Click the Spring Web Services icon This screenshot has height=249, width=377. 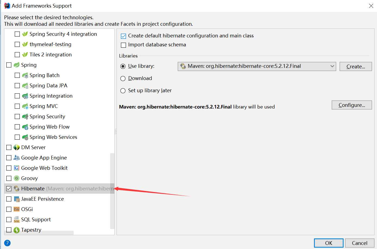(x=25, y=137)
